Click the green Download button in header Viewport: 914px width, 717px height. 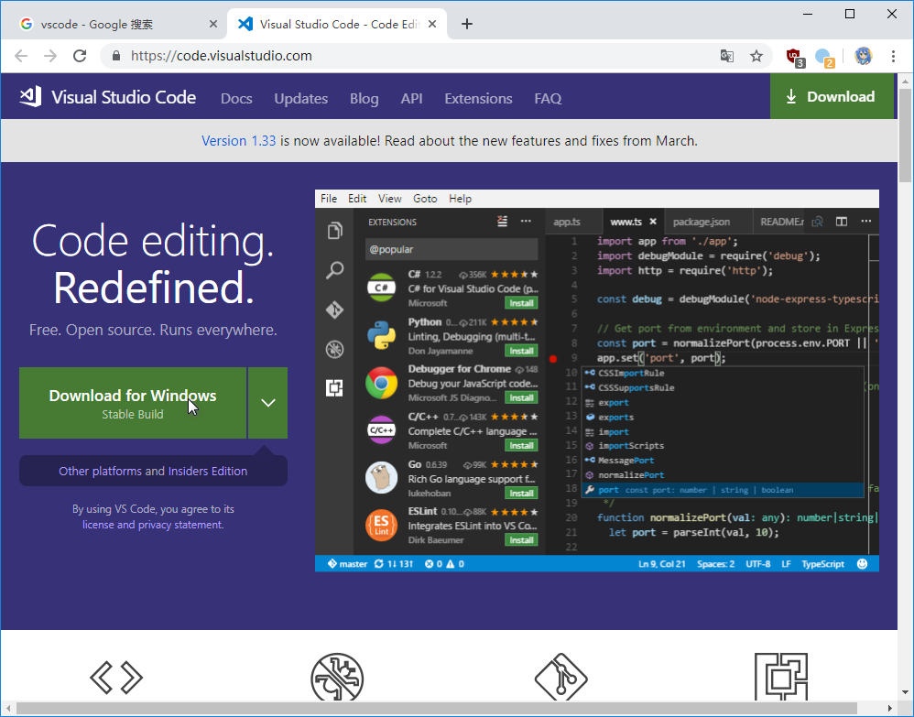pyautogui.click(x=832, y=96)
